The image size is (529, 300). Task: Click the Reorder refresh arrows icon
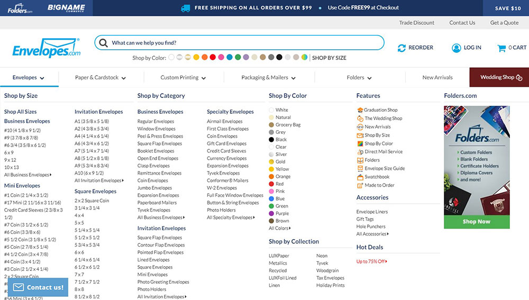[402, 48]
